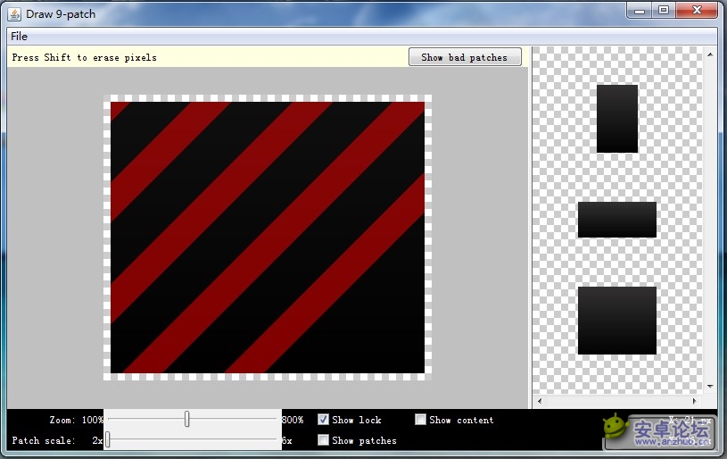The height and width of the screenshot is (459, 727).
Task: Turn on the Show patches checkbox
Action: coord(324,440)
